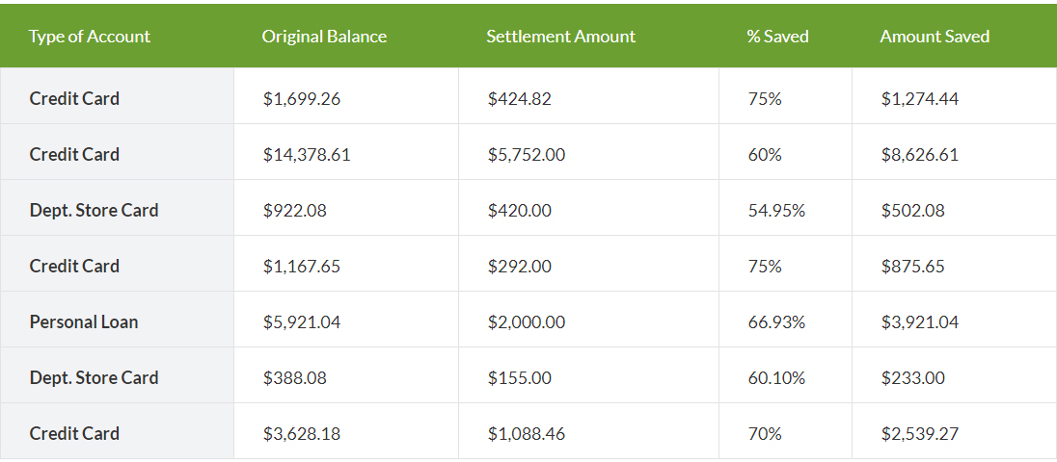The width and height of the screenshot is (1057, 462).
Task: Click the $5,752.00 settlement amount cell
Action: [x=527, y=154]
